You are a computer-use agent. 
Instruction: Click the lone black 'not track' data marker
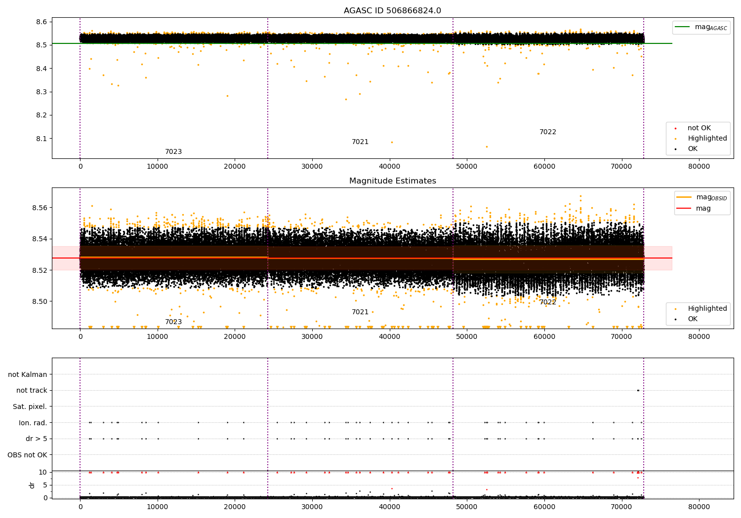(x=638, y=390)
